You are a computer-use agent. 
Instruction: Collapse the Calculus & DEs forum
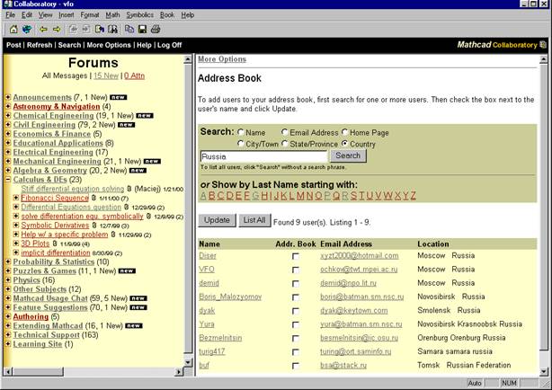click(8, 180)
